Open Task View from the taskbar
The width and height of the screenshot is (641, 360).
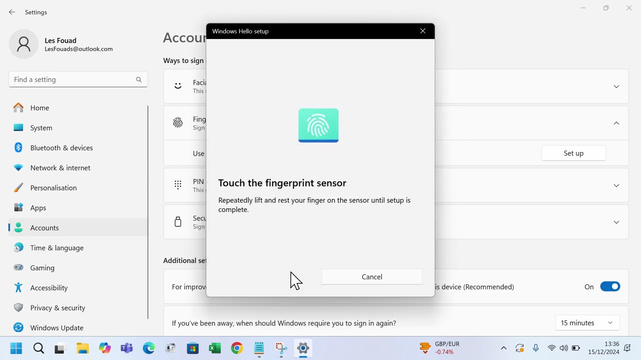60,348
